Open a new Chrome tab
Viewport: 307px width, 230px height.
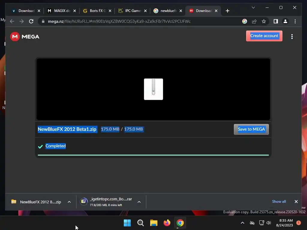(x=227, y=11)
